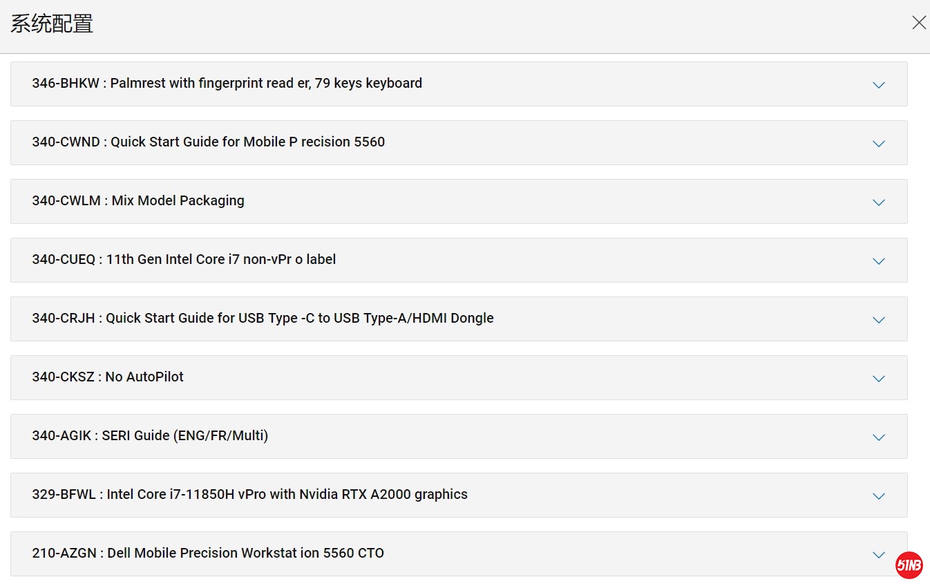This screenshot has height=586, width=930.
Task: Expand the 340-CWND Quick Start Guide chevron
Action: (878, 144)
